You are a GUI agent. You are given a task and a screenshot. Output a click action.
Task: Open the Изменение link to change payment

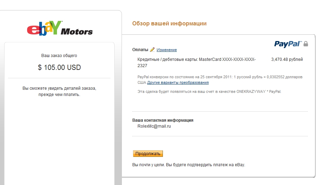(x=167, y=50)
